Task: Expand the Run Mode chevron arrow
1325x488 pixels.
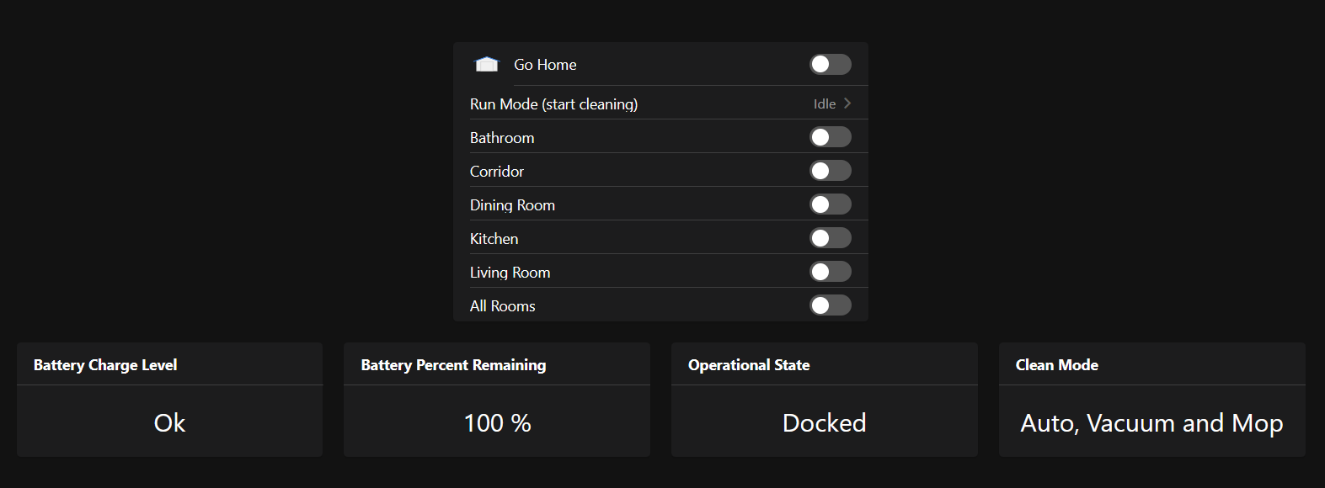Action: [x=847, y=103]
